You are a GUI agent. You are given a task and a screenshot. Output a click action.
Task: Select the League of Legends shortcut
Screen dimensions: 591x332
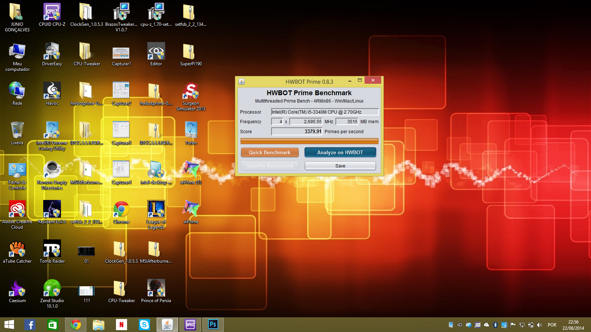[x=156, y=215]
